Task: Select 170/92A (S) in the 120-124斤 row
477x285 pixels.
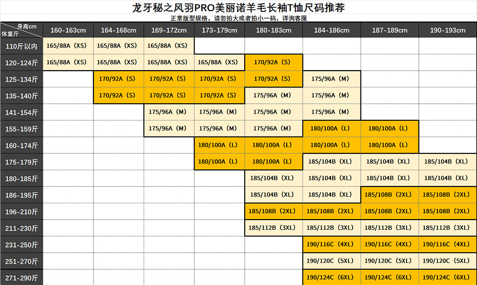Action: point(274,62)
